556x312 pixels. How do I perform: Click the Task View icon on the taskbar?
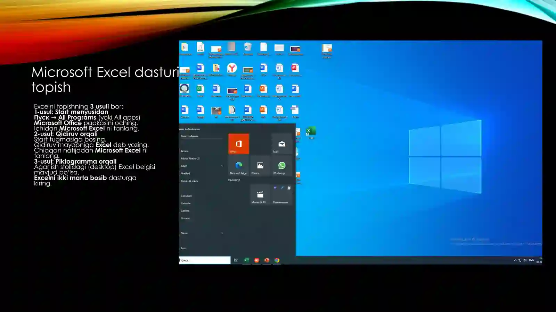[x=236, y=260]
